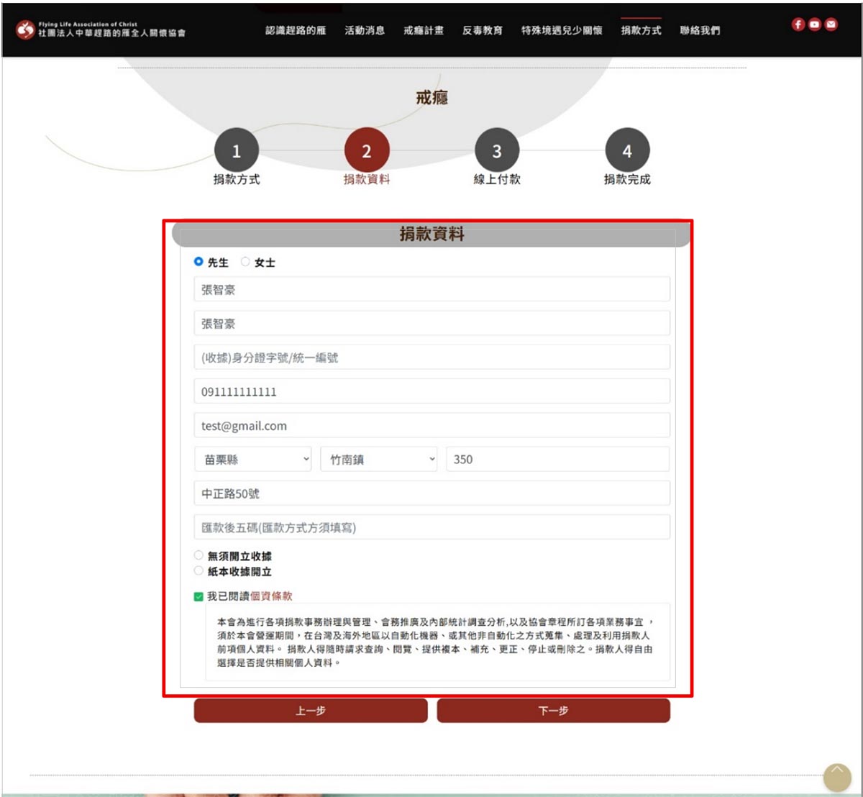
Task: Click the 身分證字號/統一編號 input field
Action: [x=431, y=357]
